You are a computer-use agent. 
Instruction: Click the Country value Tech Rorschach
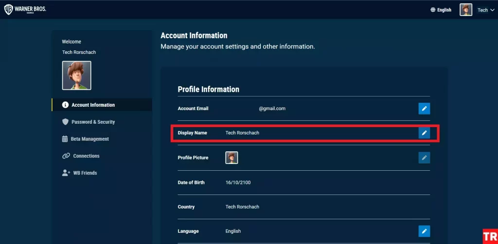point(242,207)
